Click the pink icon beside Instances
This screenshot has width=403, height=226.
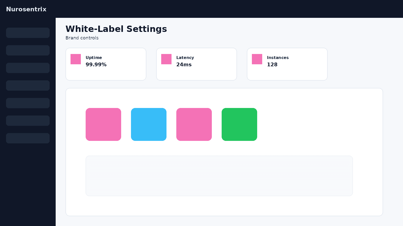[x=257, y=59]
